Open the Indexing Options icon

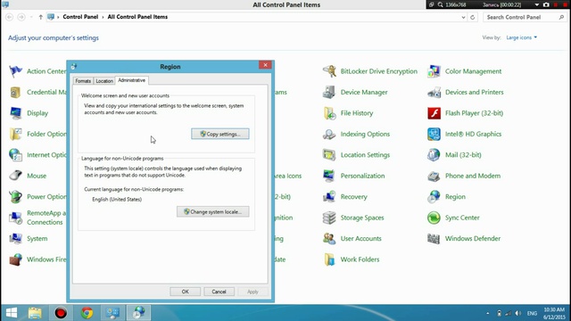click(329, 134)
